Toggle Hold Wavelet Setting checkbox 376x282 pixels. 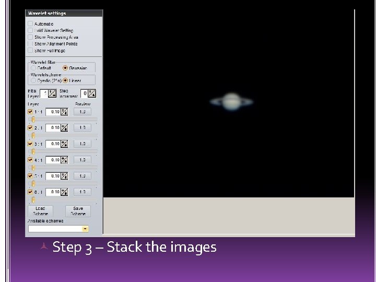click(x=30, y=30)
